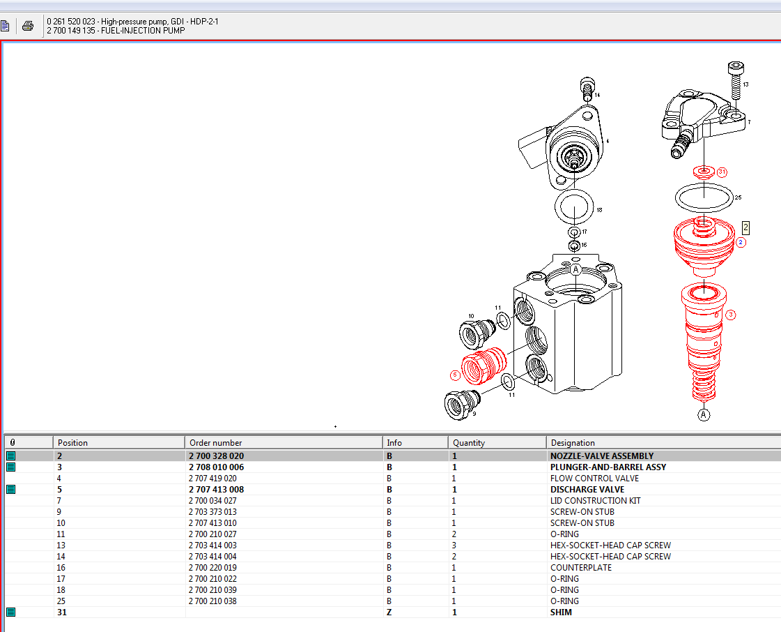Click the boxed 2 label in diagram
781x632 pixels.
(x=745, y=227)
